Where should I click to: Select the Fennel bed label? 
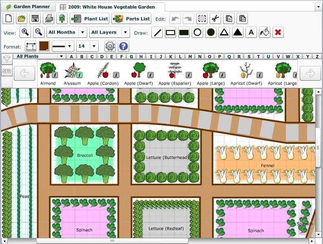click(x=268, y=165)
